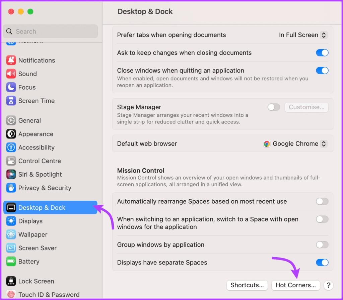This screenshot has height=300, width=343.
Task: Turn off Ask to keep changes toggle
Action: (322, 53)
